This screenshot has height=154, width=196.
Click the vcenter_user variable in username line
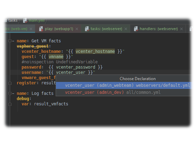71,72
